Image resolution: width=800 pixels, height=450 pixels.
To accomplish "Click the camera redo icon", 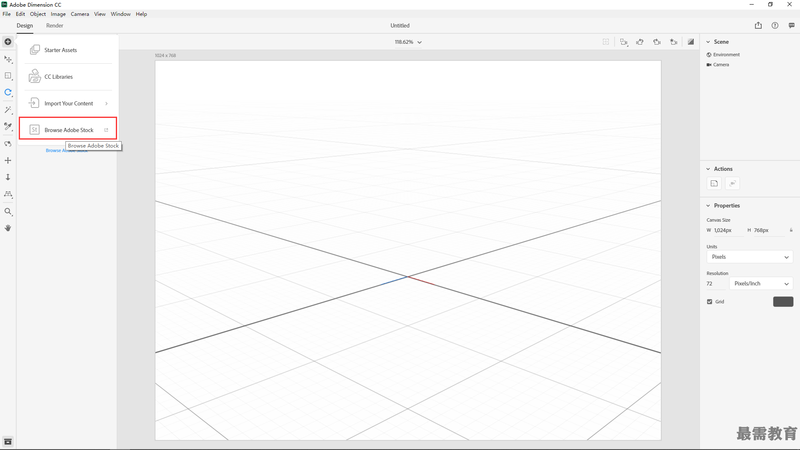I will click(657, 42).
